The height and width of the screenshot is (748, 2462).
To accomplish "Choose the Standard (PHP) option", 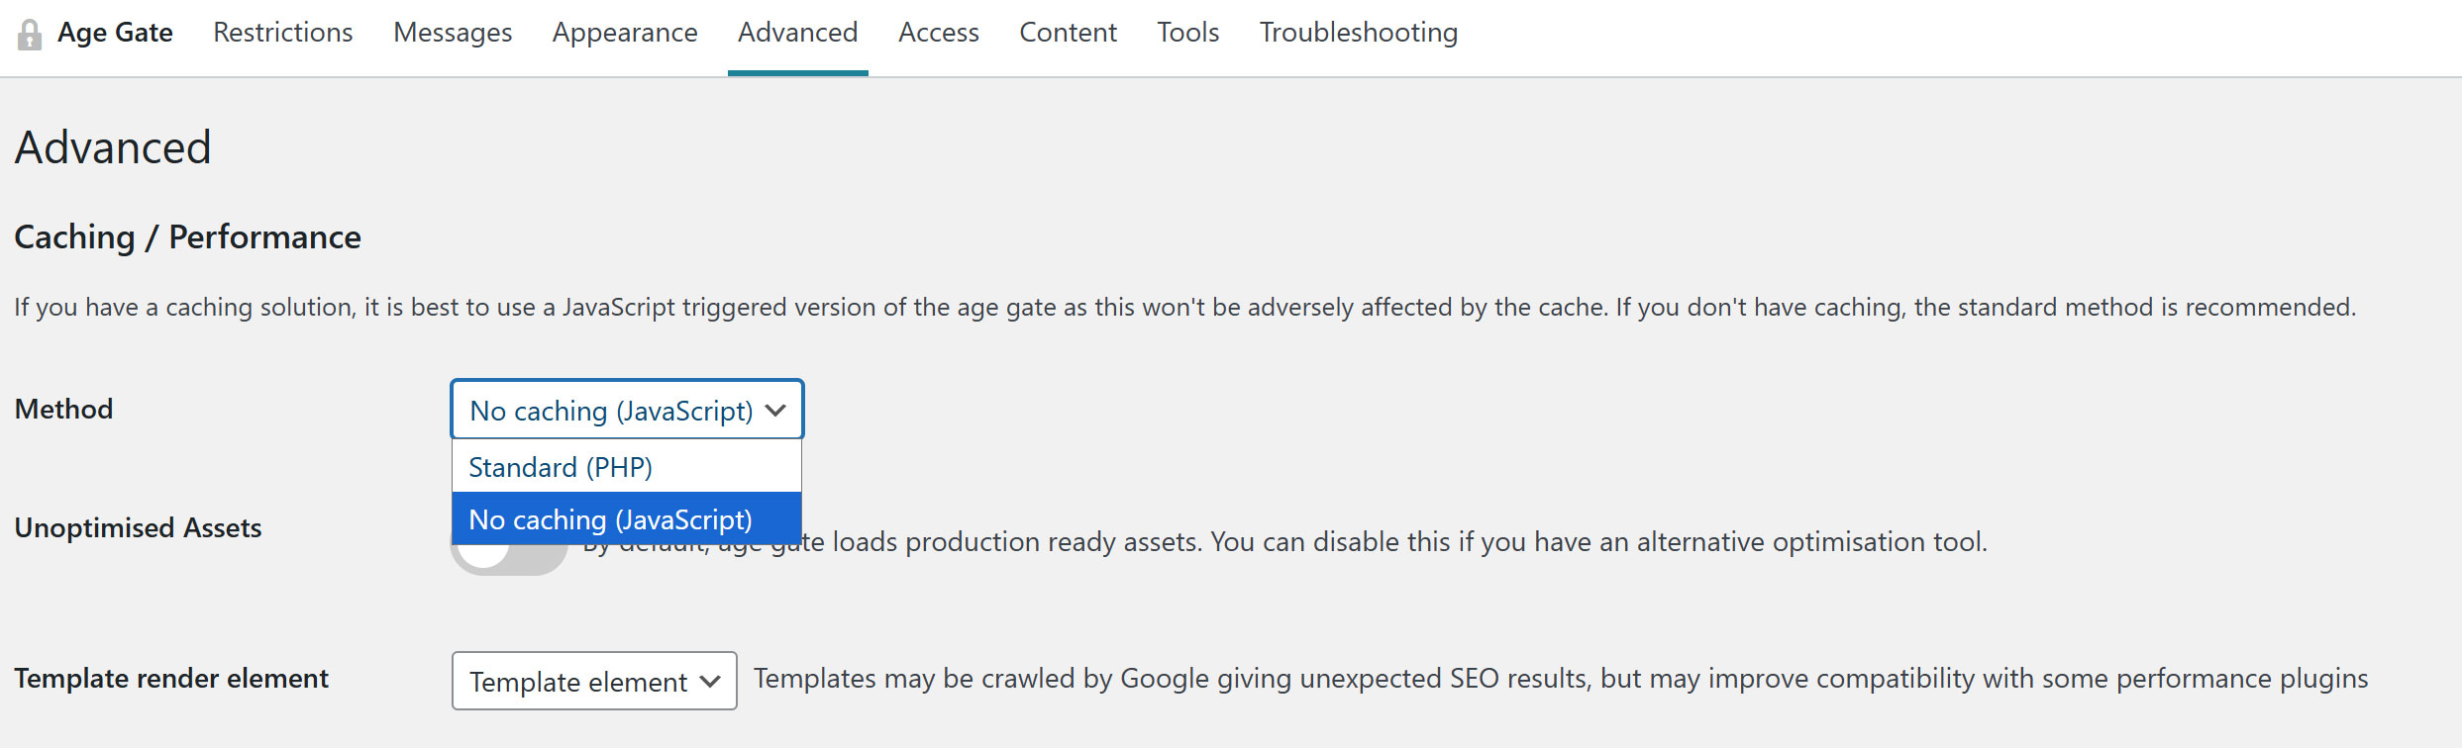I will tap(627, 467).
